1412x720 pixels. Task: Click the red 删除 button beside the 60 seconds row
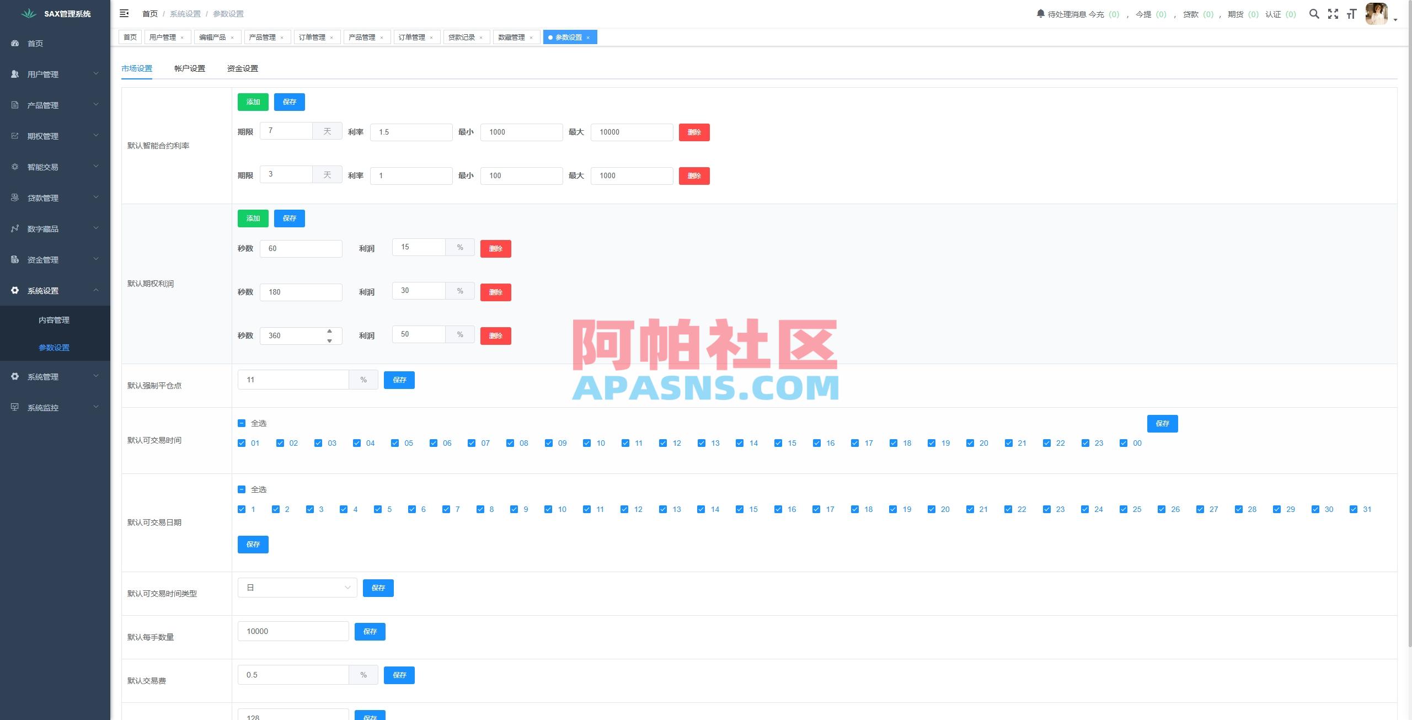(495, 248)
